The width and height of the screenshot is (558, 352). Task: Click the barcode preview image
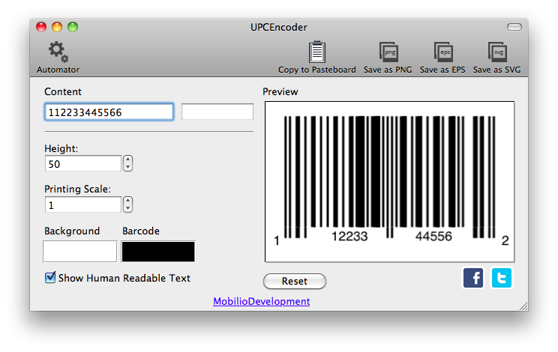(x=390, y=182)
